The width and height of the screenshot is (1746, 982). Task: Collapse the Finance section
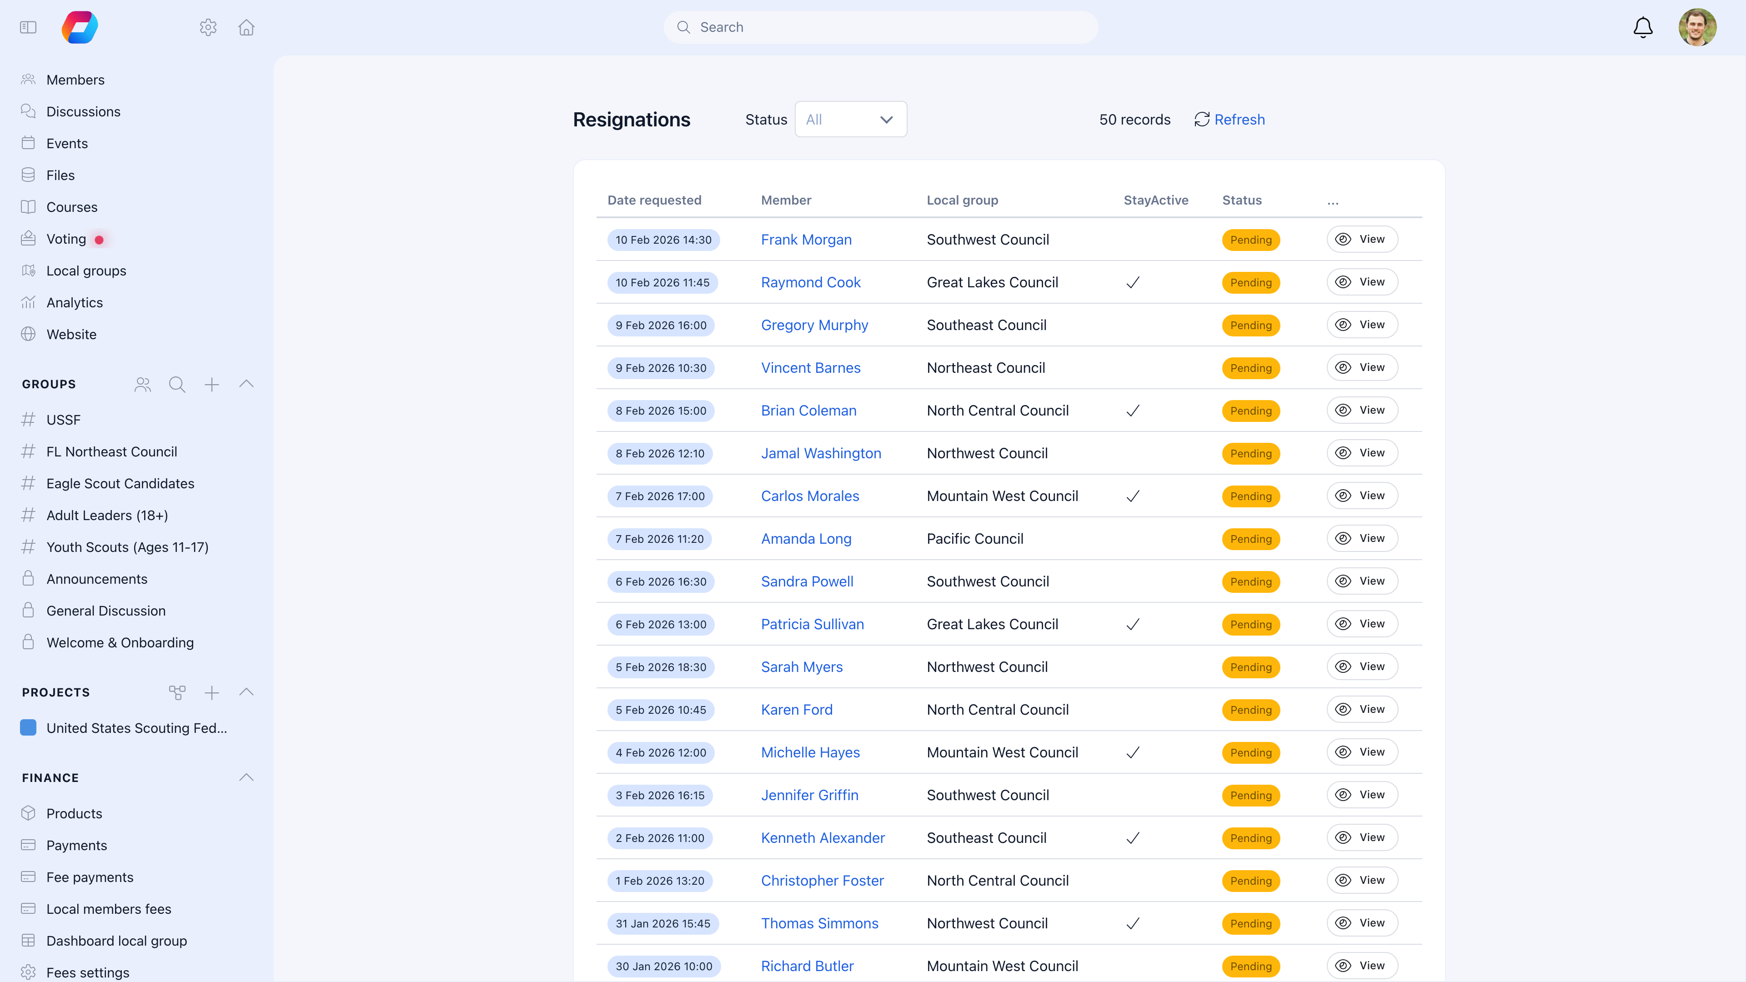[246, 777]
